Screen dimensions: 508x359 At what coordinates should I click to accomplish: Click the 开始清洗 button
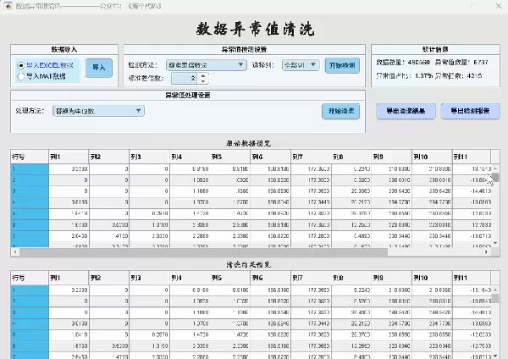[337, 110]
